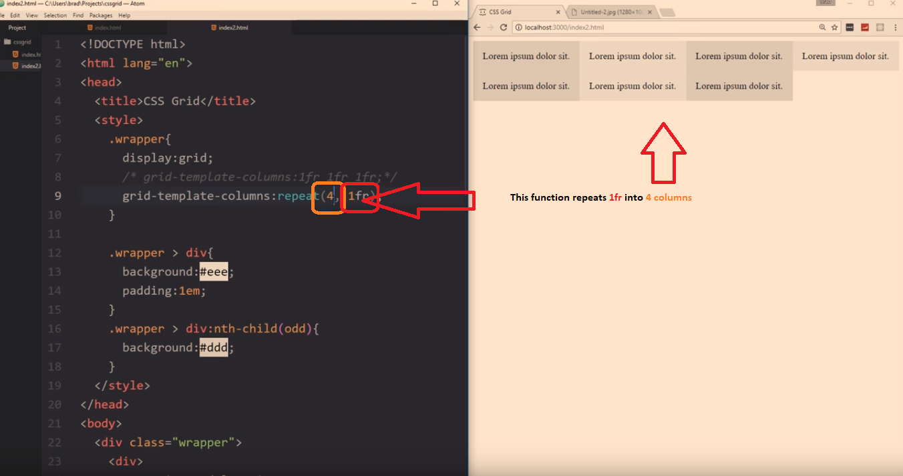Click the red chart extension icon

coord(865,27)
